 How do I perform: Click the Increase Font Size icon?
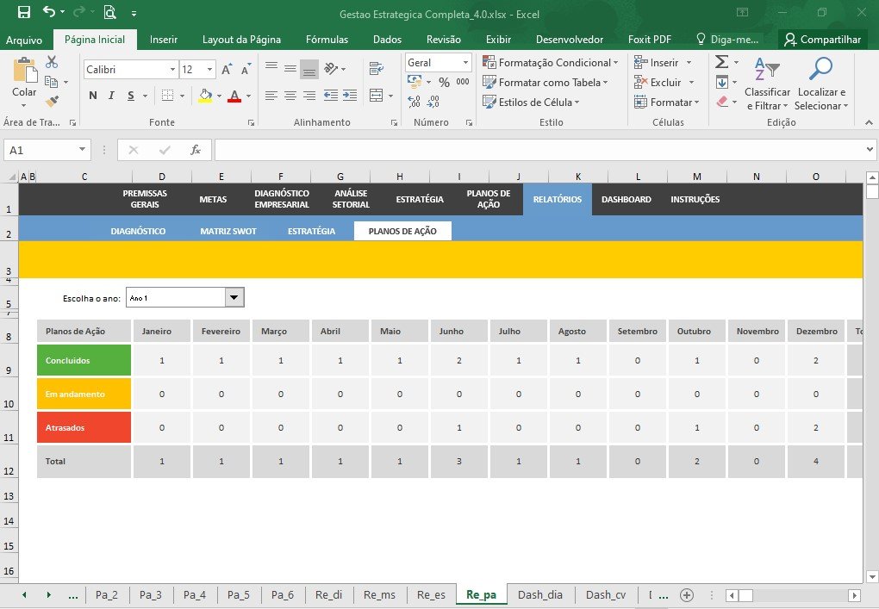(227, 70)
